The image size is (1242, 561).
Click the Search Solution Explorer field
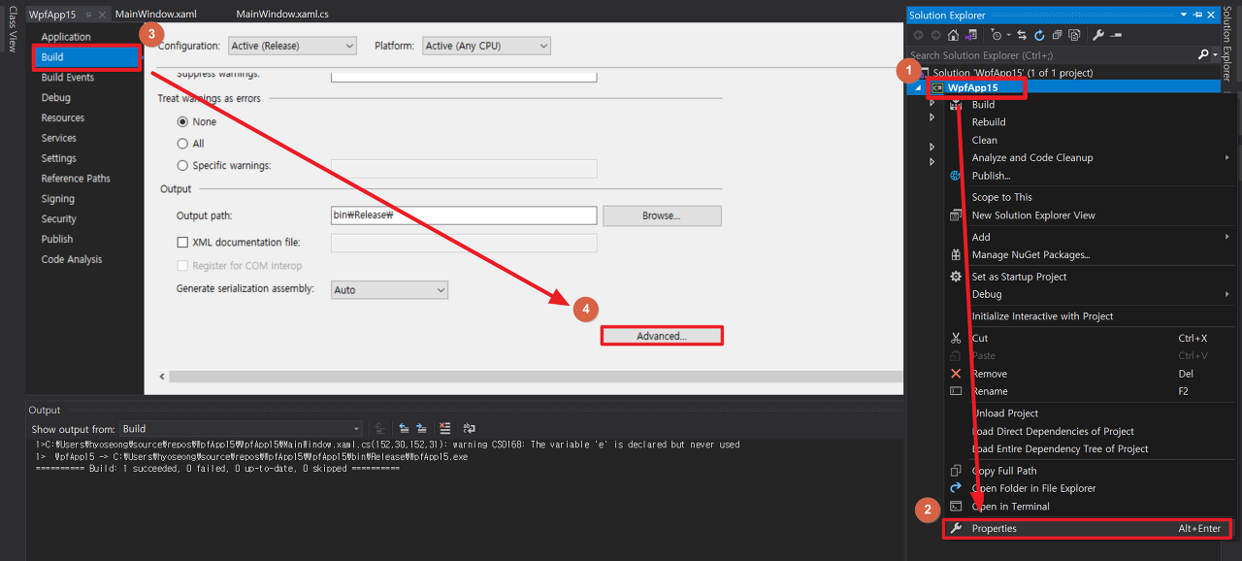coord(1053,55)
